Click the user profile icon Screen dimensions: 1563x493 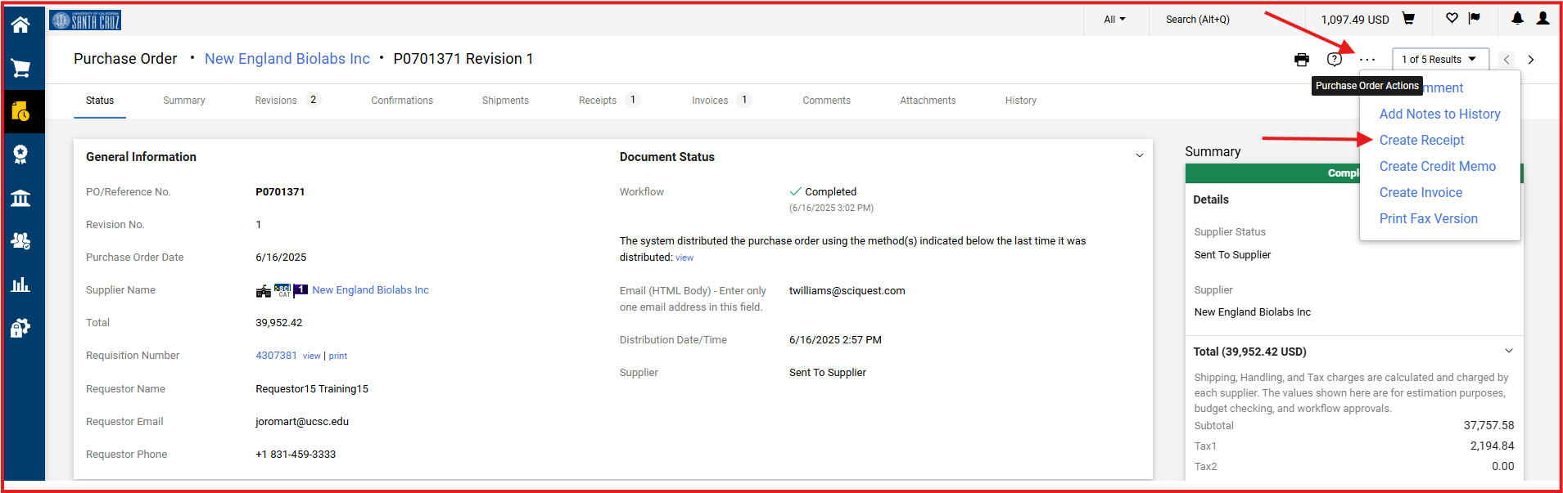tap(1543, 19)
